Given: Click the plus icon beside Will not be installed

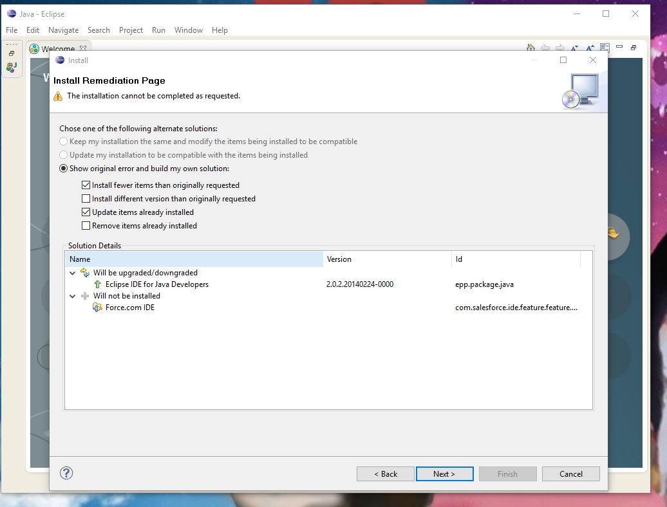Looking at the screenshot, I should point(85,296).
